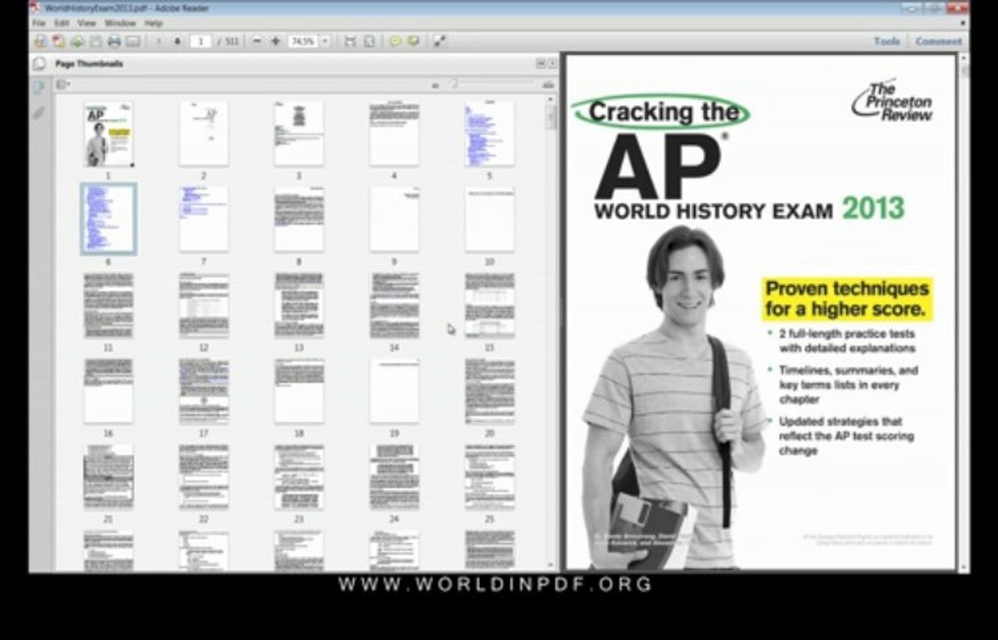998x640 pixels.
Task: Click the thumbnails panel scroll down arrow
Action: [551, 565]
